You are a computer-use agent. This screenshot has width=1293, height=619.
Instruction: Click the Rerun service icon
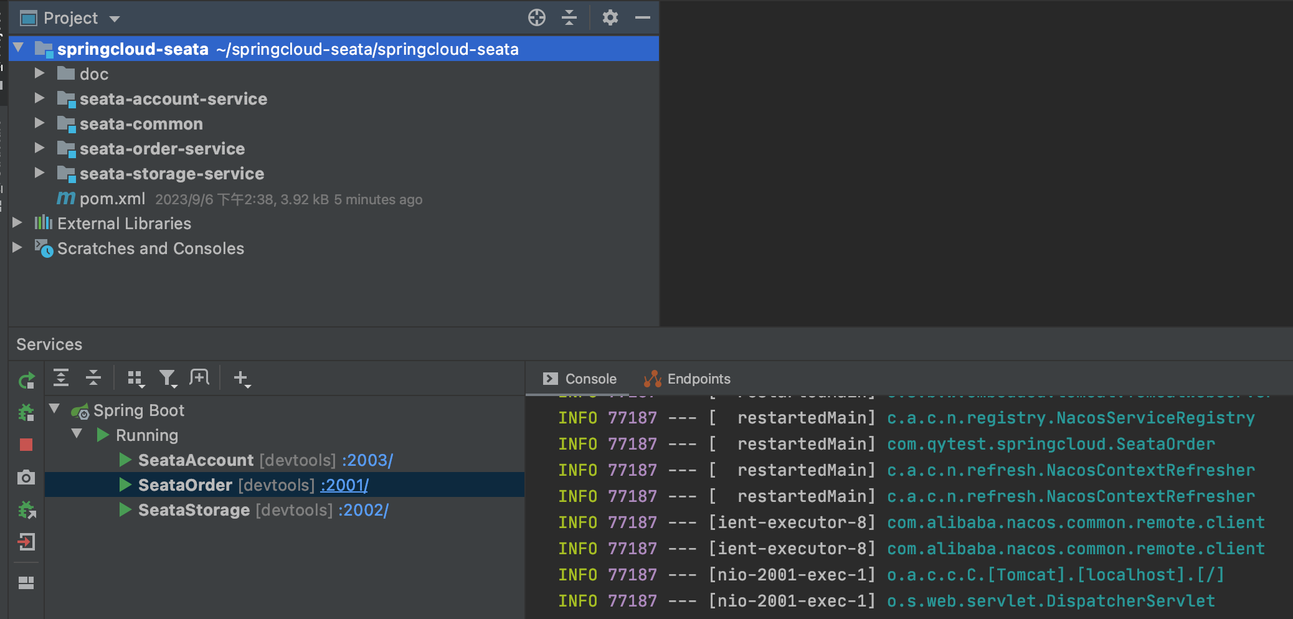click(x=26, y=380)
